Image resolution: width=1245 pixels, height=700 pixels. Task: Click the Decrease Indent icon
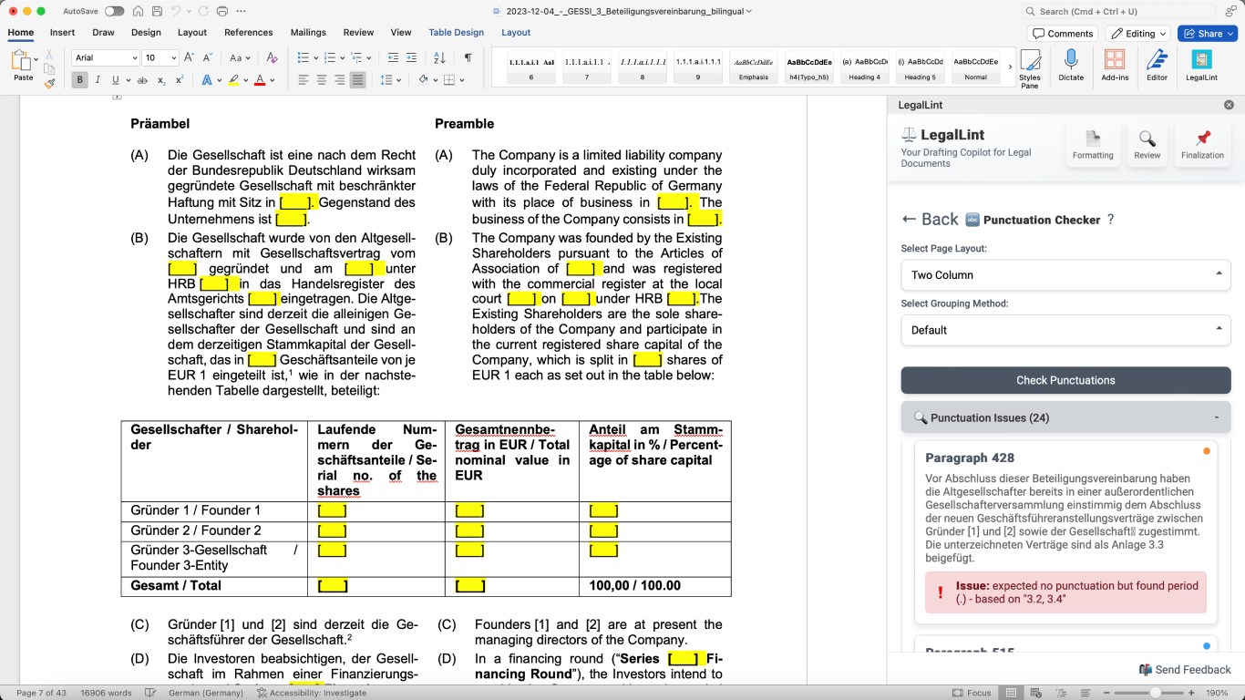tap(393, 57)
